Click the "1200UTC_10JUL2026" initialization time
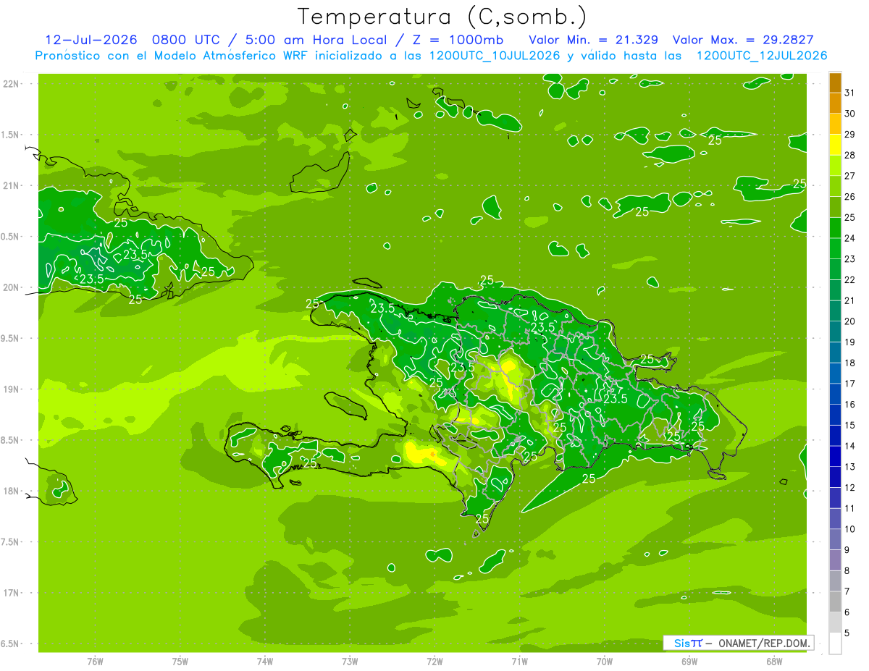 click(x=495, y=56)
